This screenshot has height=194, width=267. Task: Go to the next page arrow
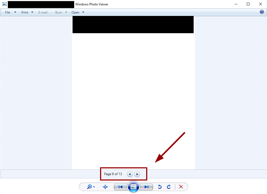(137, 174)
